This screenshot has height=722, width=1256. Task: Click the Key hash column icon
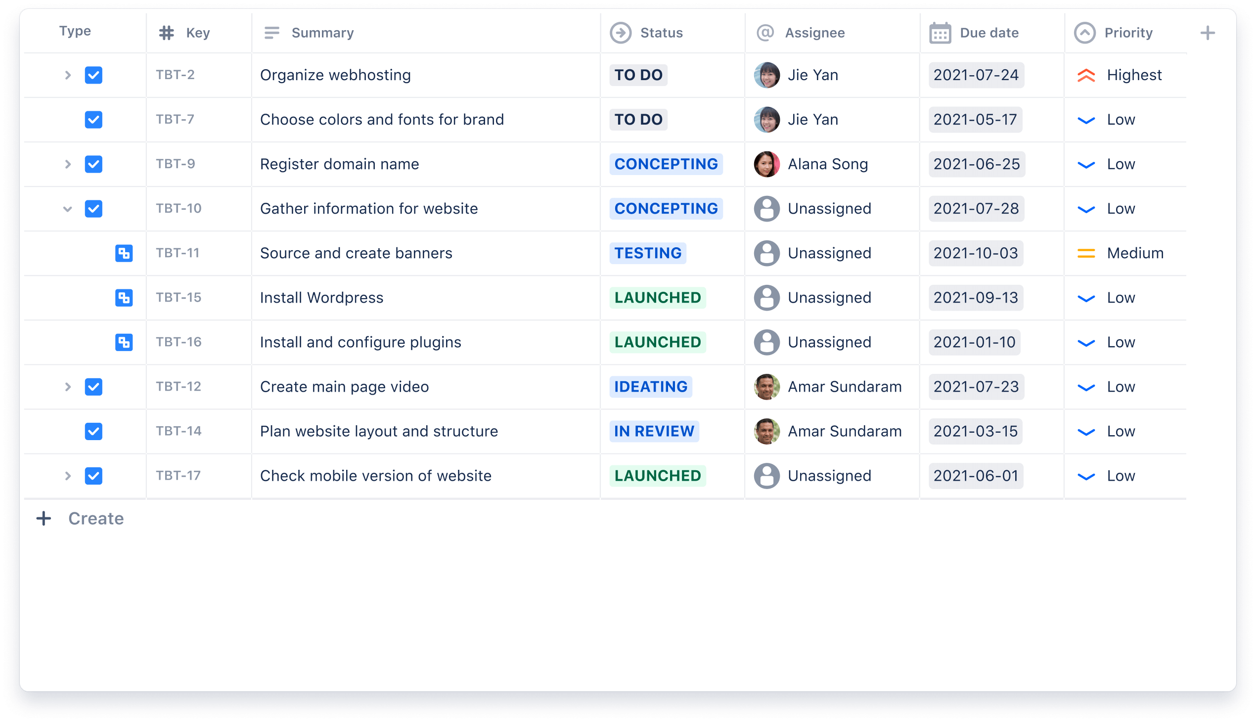[167, 32]
